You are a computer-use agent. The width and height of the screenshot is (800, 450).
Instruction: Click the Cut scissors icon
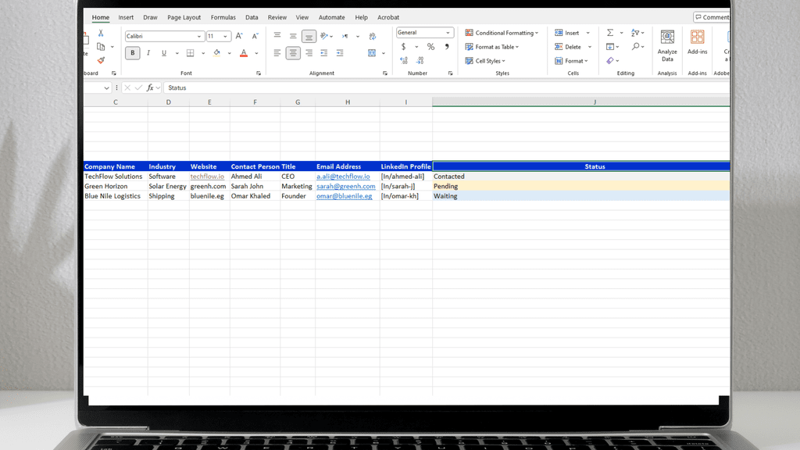pyautogui.click(x=101, y=34)
